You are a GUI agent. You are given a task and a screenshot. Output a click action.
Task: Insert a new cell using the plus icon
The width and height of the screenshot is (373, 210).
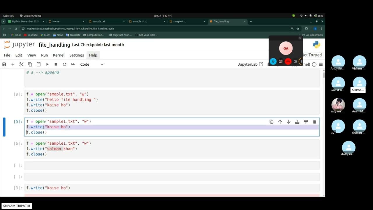click(13, 64)
